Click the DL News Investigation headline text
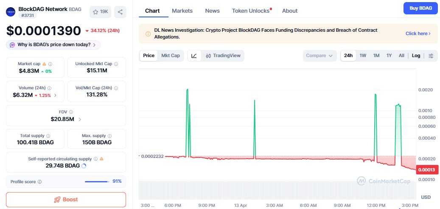The image size is (440, 209). pos(266,33)
